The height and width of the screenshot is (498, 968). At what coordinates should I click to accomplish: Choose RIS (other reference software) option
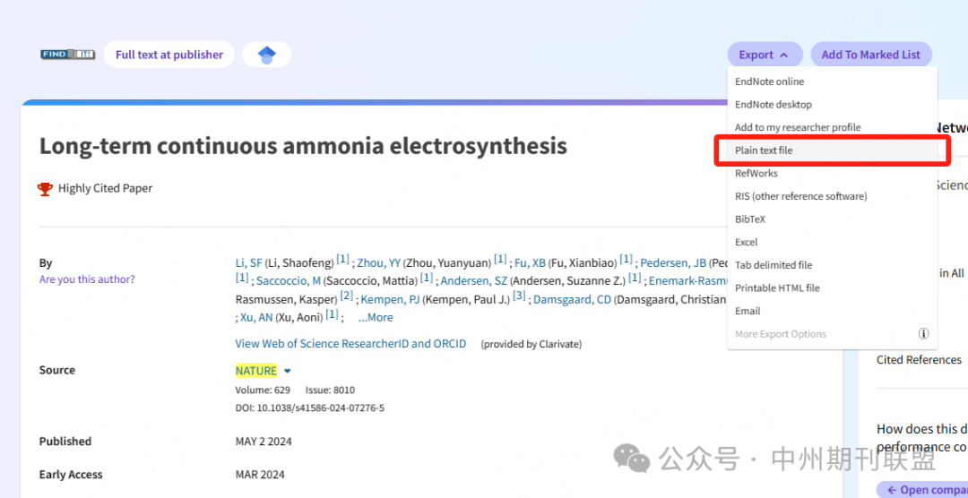(800, 196)
